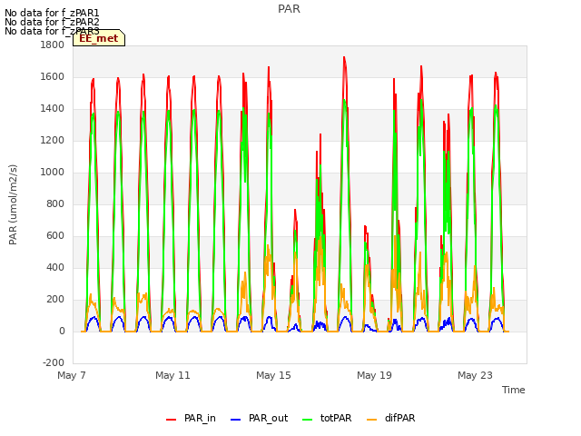Click the red PAR_in legend swatch

[172, 420]
